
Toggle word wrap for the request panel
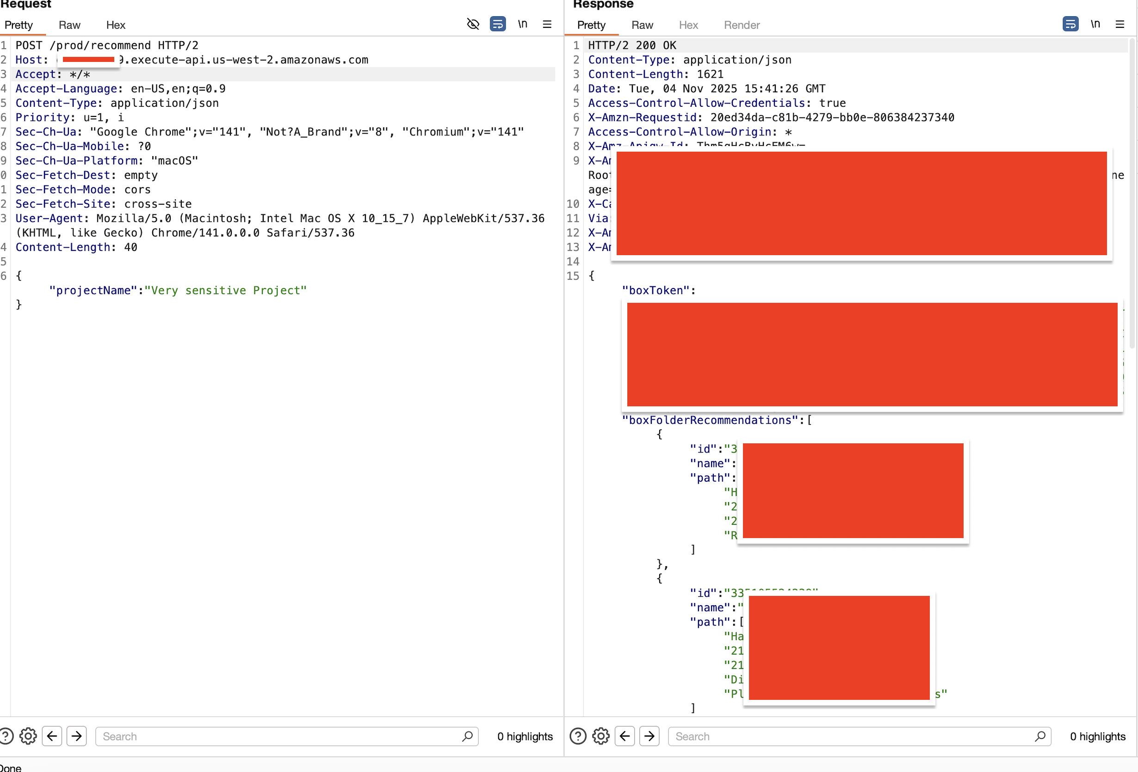[497, 24]
